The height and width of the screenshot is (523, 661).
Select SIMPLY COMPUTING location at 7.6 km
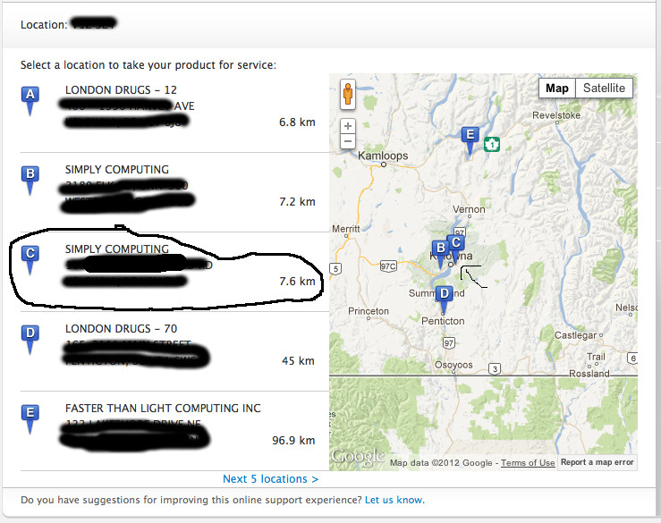pos(117,249)
